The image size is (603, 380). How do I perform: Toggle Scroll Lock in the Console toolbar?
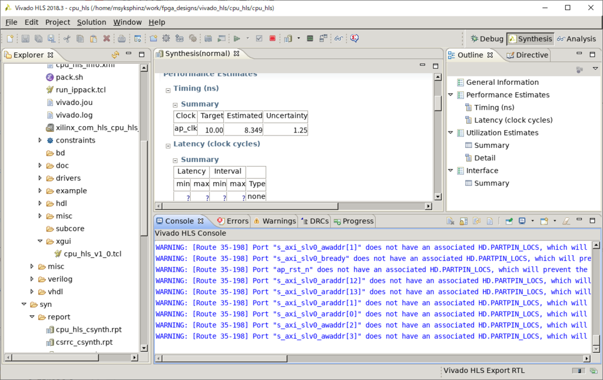[x=464, y=221]
